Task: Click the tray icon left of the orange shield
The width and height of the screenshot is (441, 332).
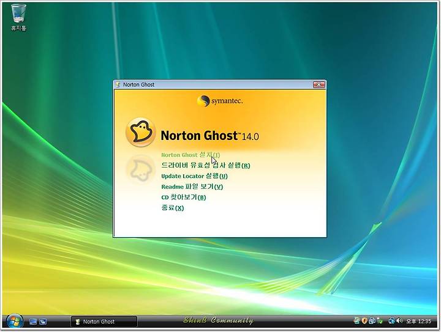Action: (x=357, y=320)
